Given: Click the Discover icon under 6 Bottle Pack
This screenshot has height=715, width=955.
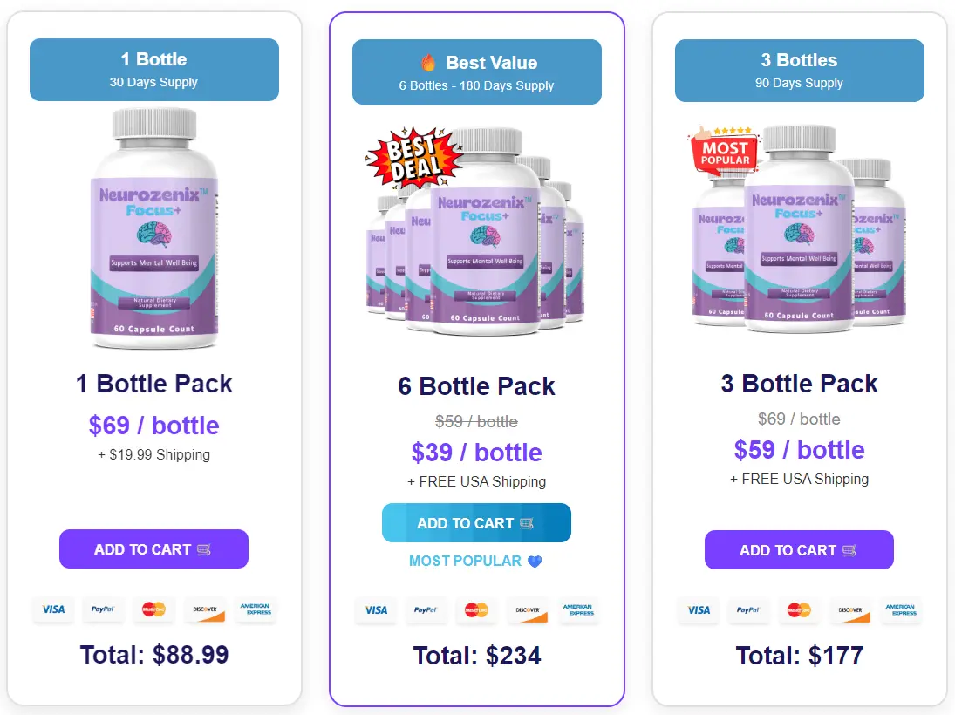Looking at the screenshot, I should pyautogui.click(x=528, y=610).
